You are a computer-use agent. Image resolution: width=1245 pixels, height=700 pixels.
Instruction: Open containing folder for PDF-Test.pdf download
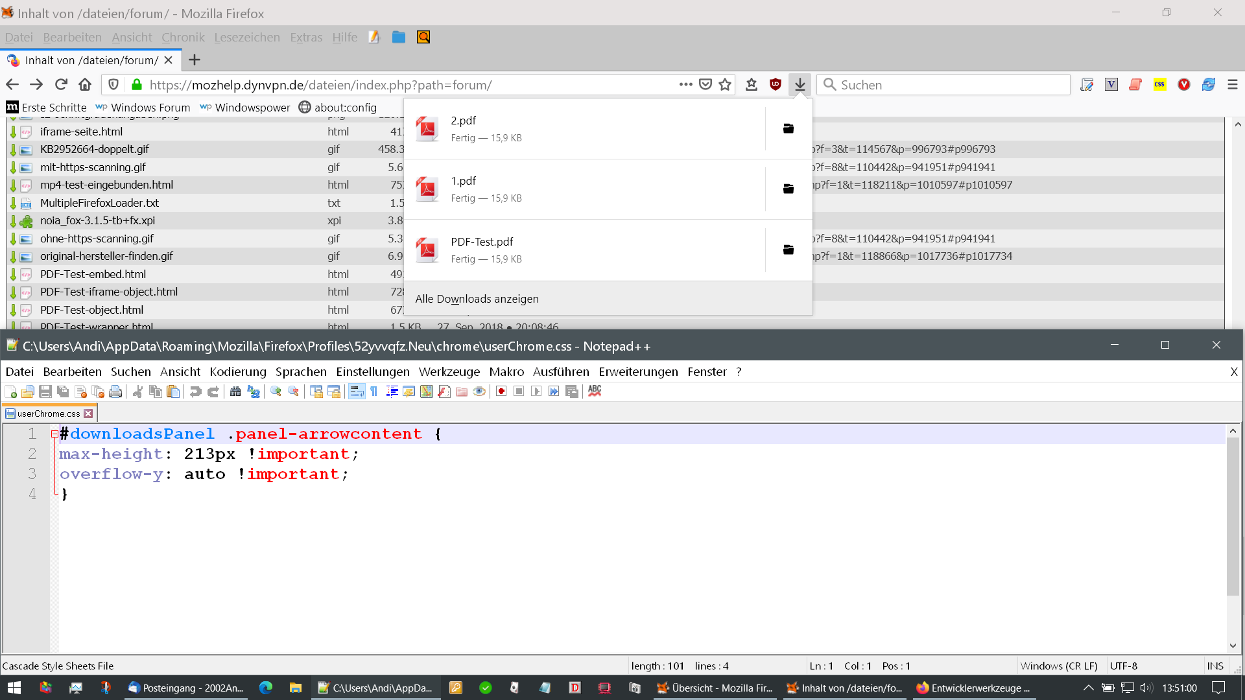click(788, 250)
